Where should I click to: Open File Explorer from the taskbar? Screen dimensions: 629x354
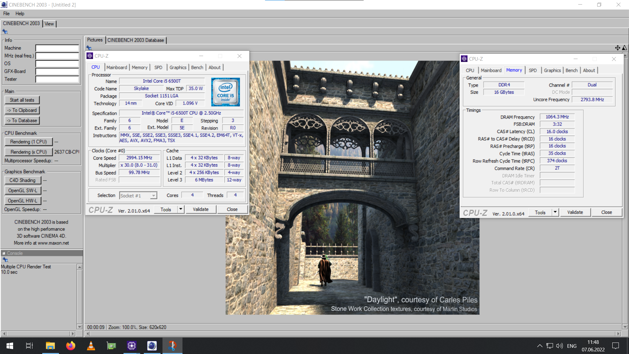[x=50, y=346]
